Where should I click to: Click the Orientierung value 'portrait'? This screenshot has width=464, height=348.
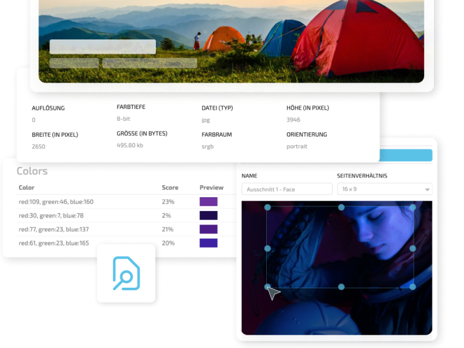[x=297, y=147]
